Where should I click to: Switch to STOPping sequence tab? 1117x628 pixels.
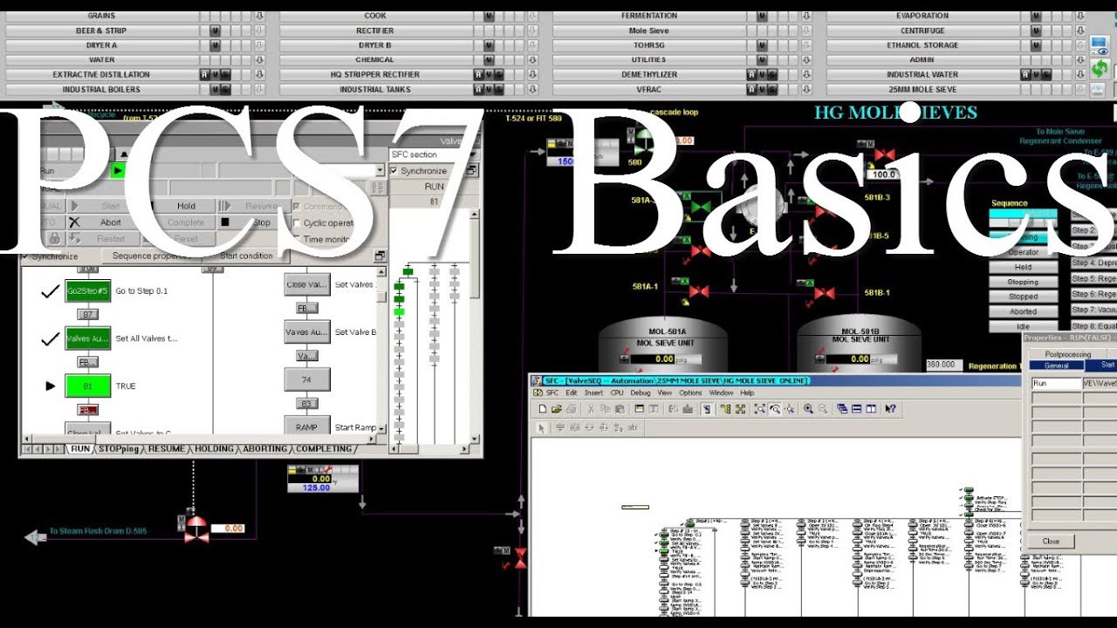tap(119, 449)
